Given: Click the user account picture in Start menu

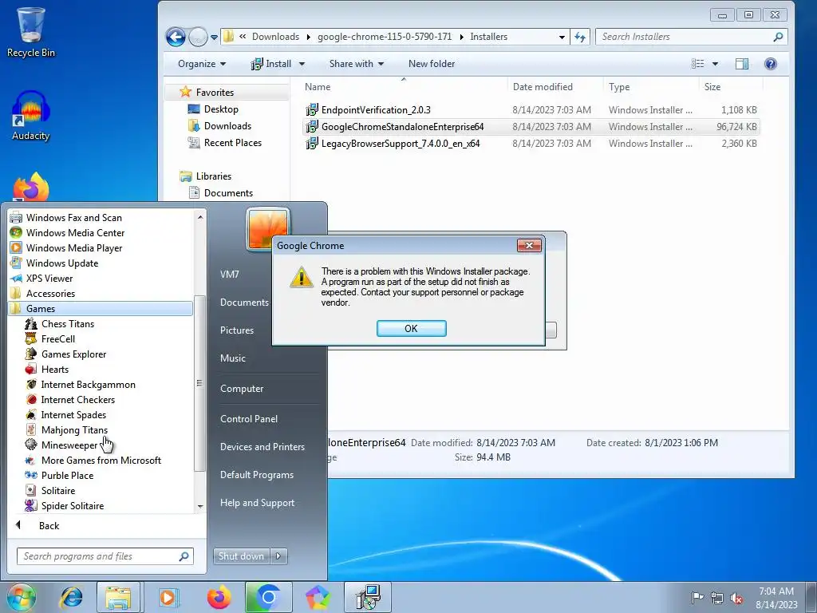Looking at the screenshot, I should [x=267, y=228].
